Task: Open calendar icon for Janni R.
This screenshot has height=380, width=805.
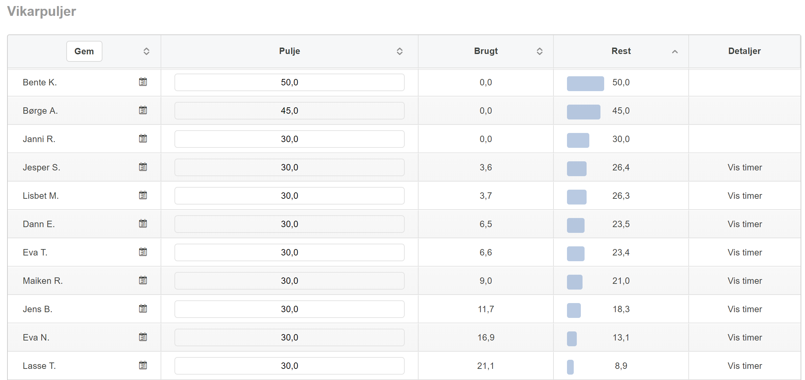Action: (143, 138)
